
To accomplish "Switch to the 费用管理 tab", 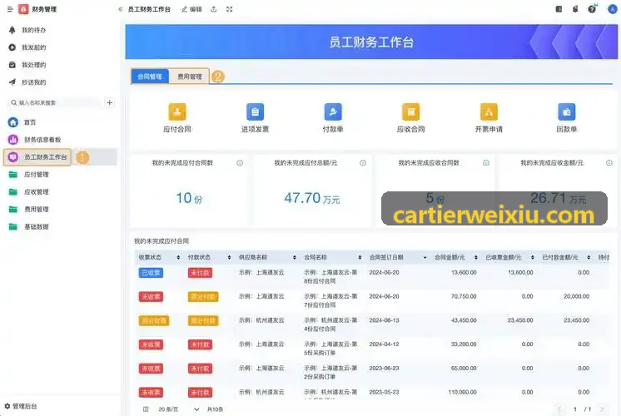I will click(189, 77).
